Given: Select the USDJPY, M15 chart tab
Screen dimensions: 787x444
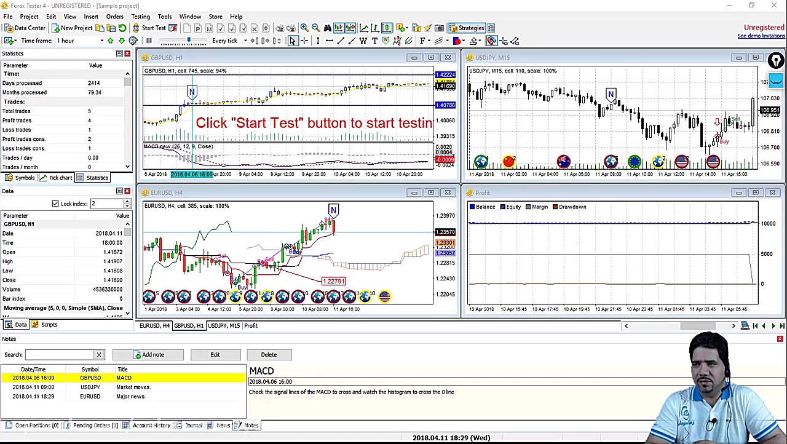Looking at the screenshot, I should [x=224, y=325].
